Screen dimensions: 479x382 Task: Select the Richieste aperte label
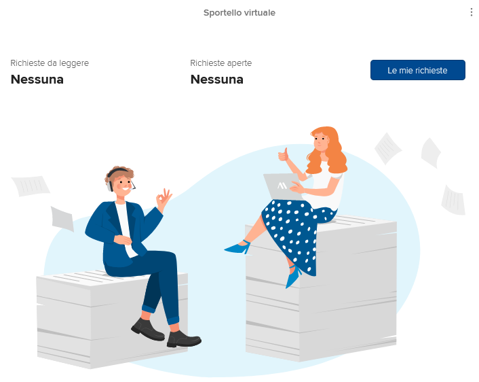[221, 63]
